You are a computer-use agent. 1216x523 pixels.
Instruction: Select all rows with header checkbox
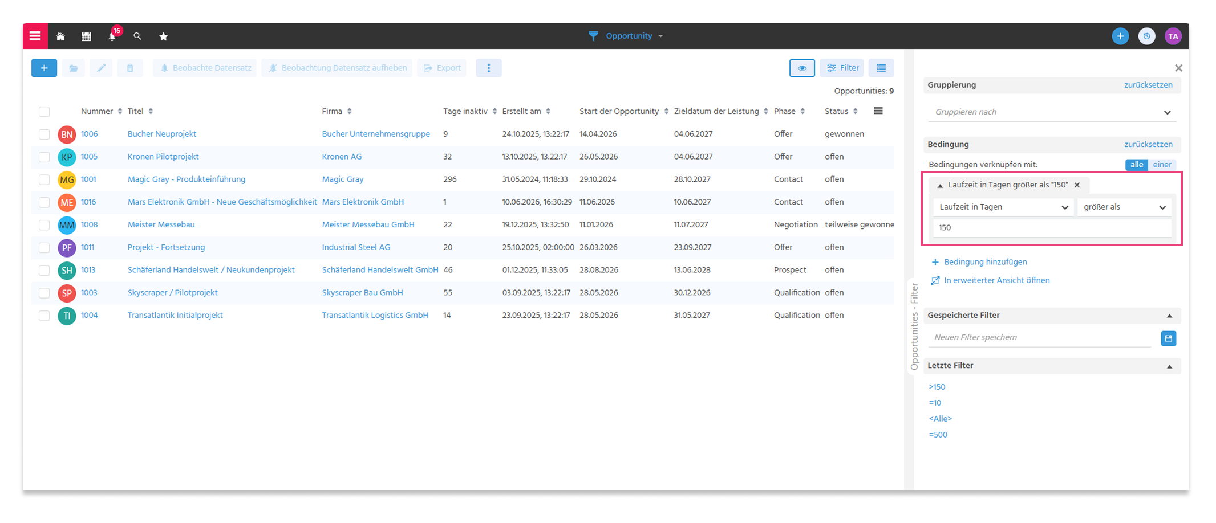coord(44,112)
